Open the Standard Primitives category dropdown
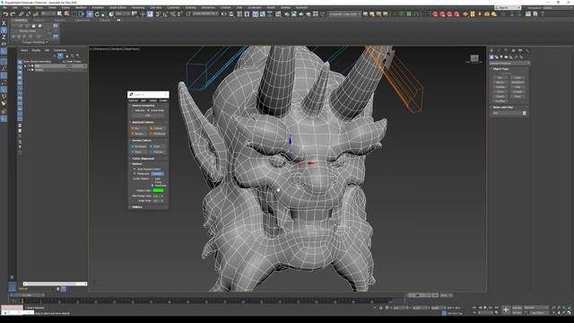This screenshot has width=574, height=323. tap(510, 63)
